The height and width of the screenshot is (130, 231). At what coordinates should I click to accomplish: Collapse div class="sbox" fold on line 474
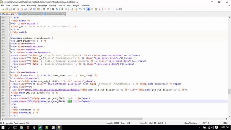10,44
